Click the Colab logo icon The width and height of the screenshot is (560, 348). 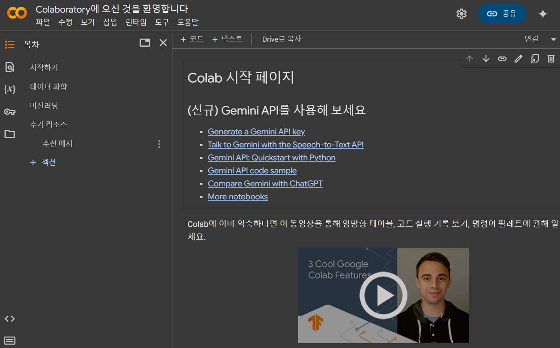coord(17,13)
